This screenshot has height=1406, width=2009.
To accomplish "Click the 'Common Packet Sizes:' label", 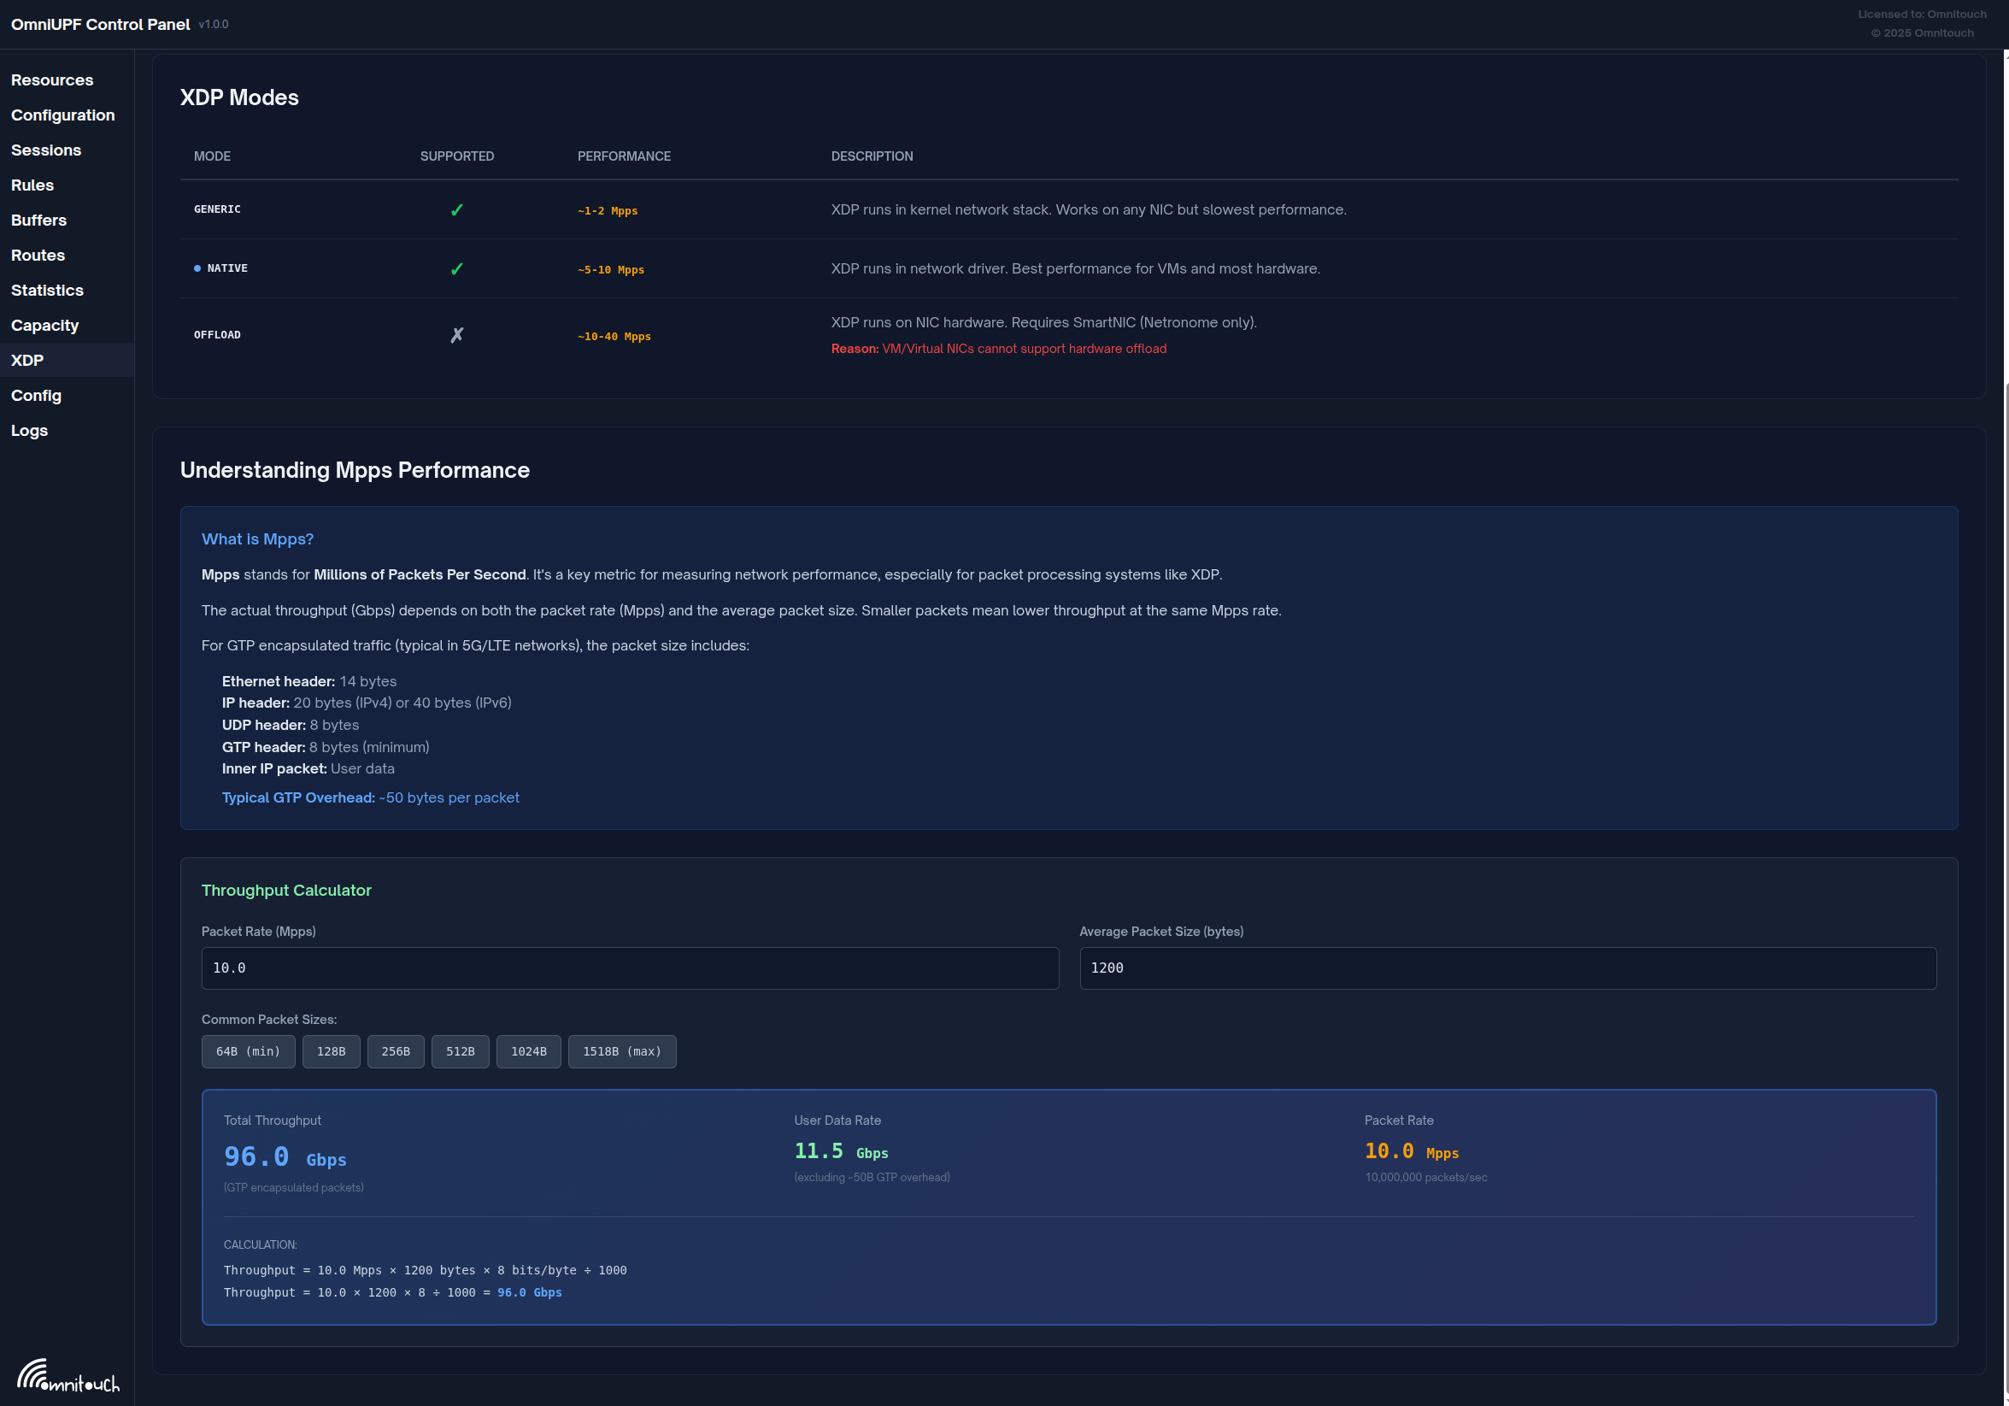I will coord(268,1020).
